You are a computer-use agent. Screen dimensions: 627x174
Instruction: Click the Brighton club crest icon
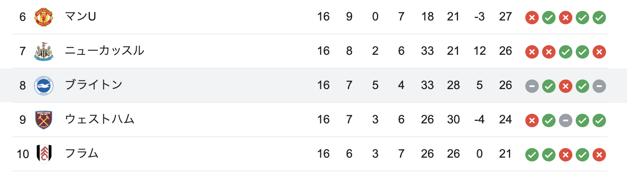(44, 86)
